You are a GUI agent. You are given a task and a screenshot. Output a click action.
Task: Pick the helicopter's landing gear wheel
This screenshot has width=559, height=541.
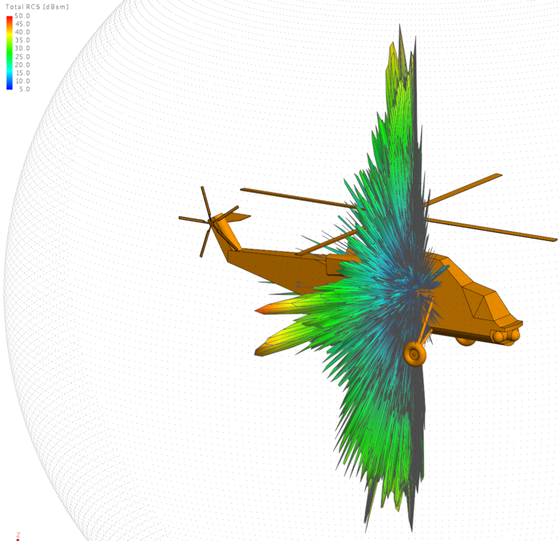click(415, 354)
